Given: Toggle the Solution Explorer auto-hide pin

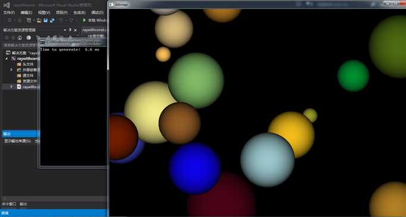Looking at the screenshot, I should coord(70,30).
